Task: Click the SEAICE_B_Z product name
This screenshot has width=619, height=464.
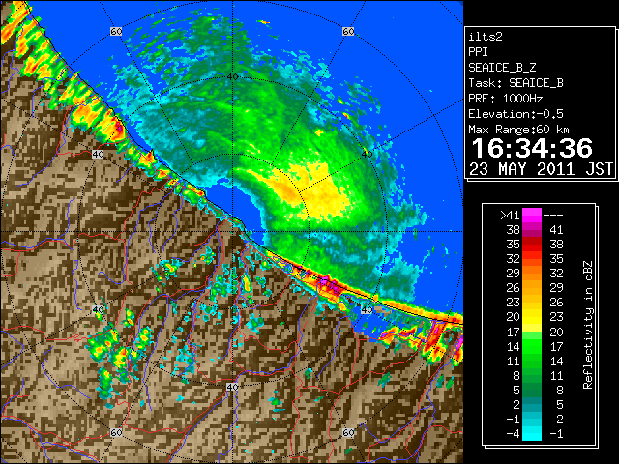Action: pos(502,68)
